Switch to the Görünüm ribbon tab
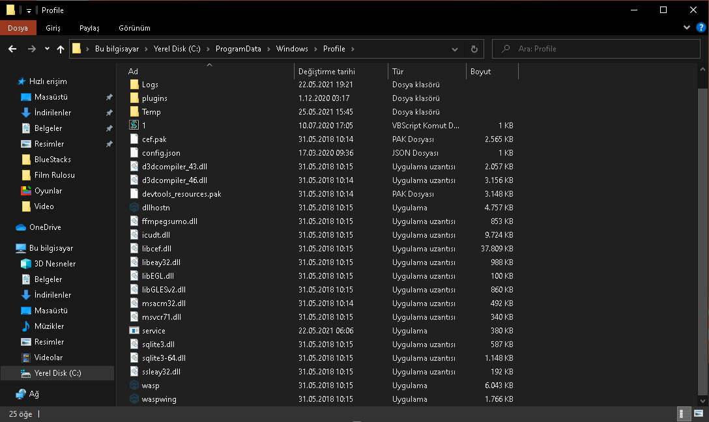 [134, 28]
